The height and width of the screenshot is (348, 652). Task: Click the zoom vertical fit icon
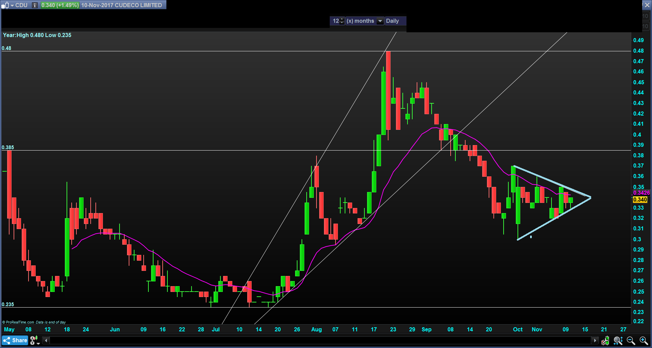(618, 340)
